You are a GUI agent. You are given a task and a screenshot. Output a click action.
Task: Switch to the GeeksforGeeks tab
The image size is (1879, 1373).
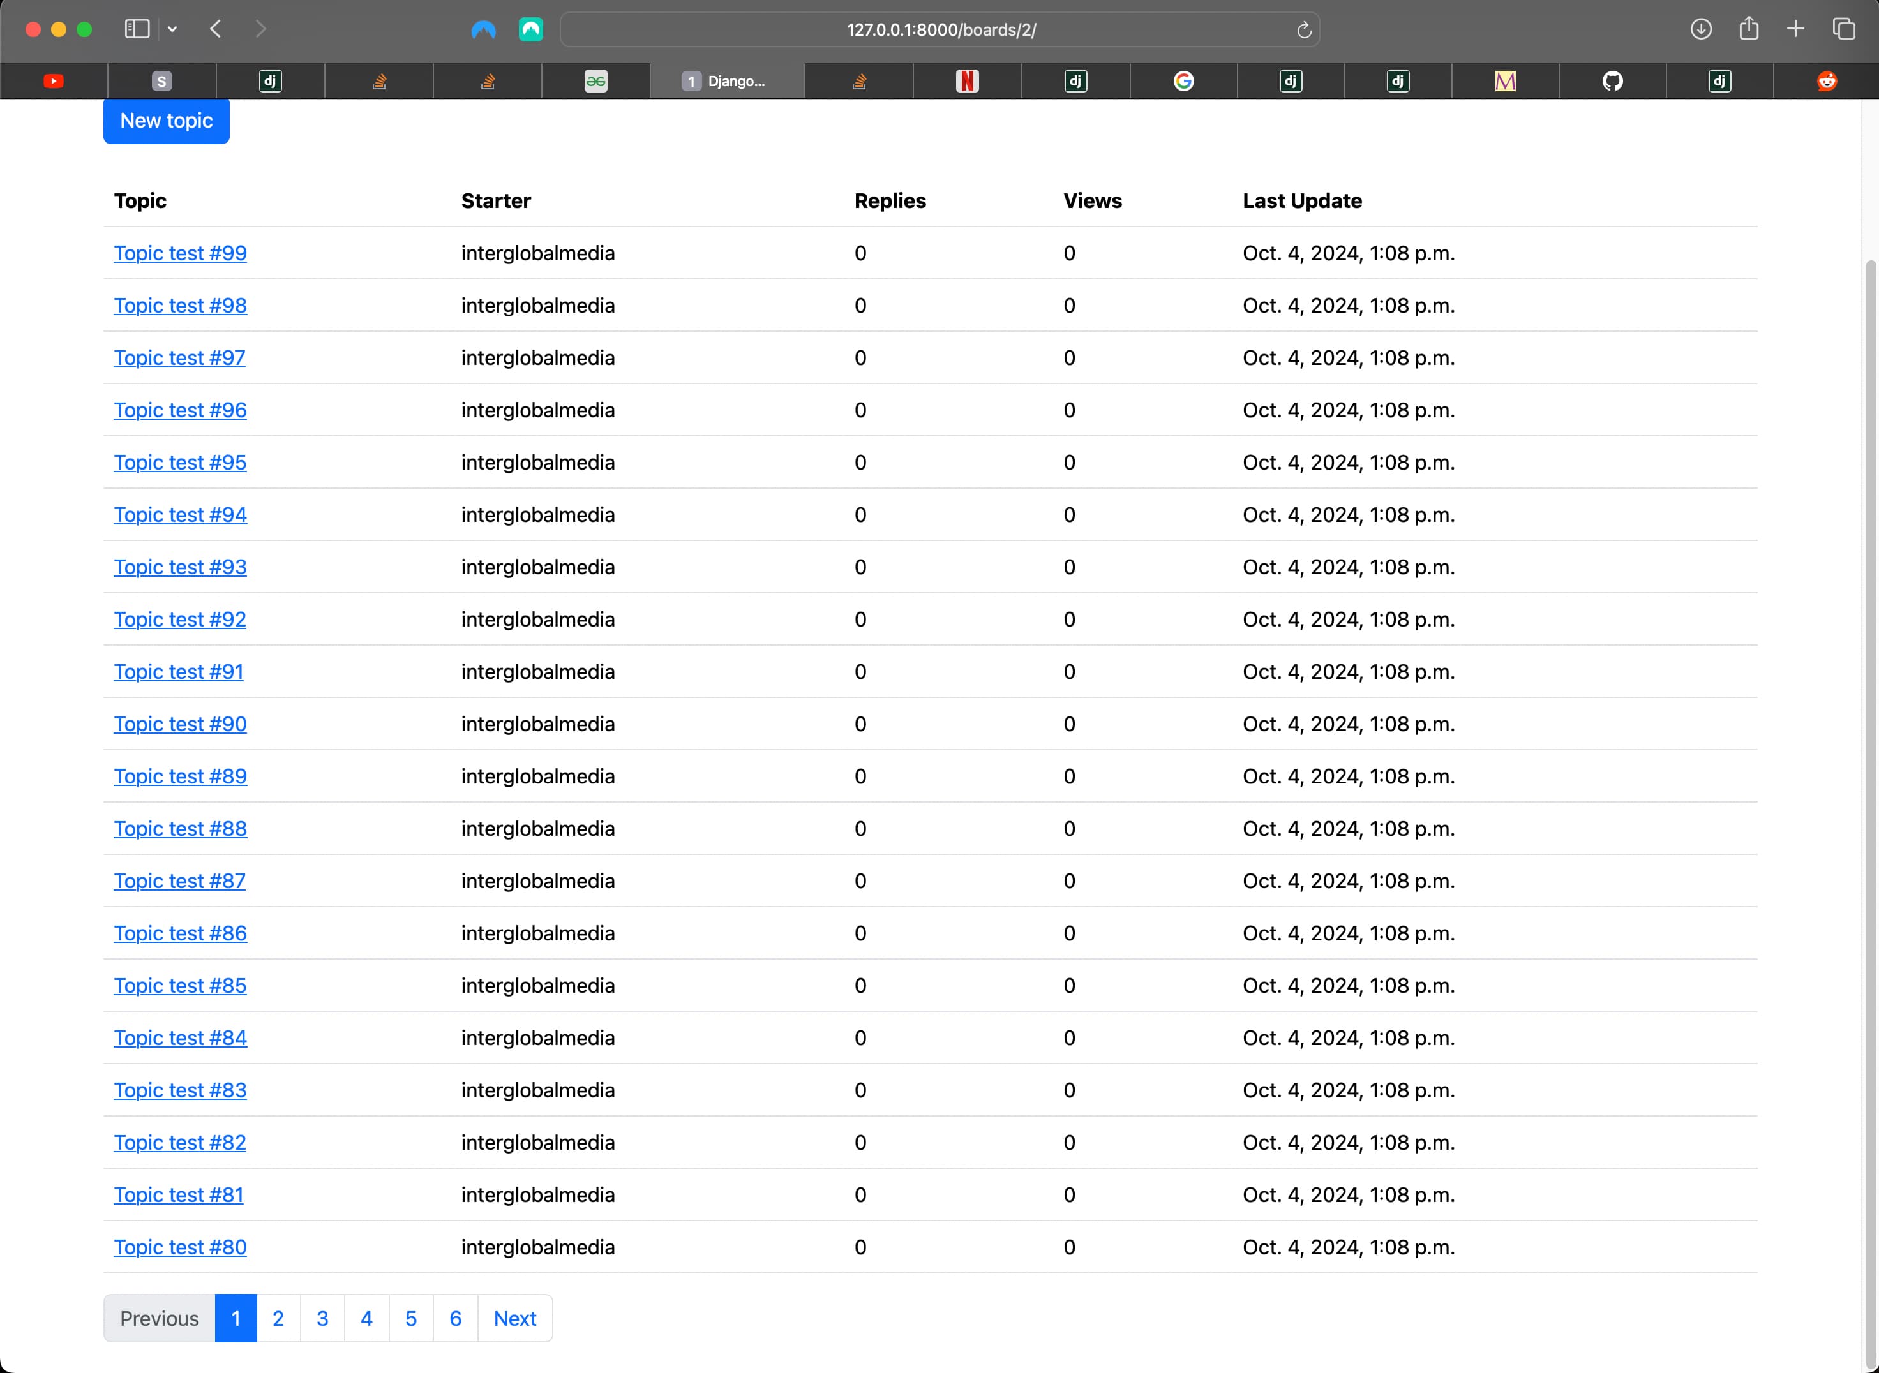(595, 80)
